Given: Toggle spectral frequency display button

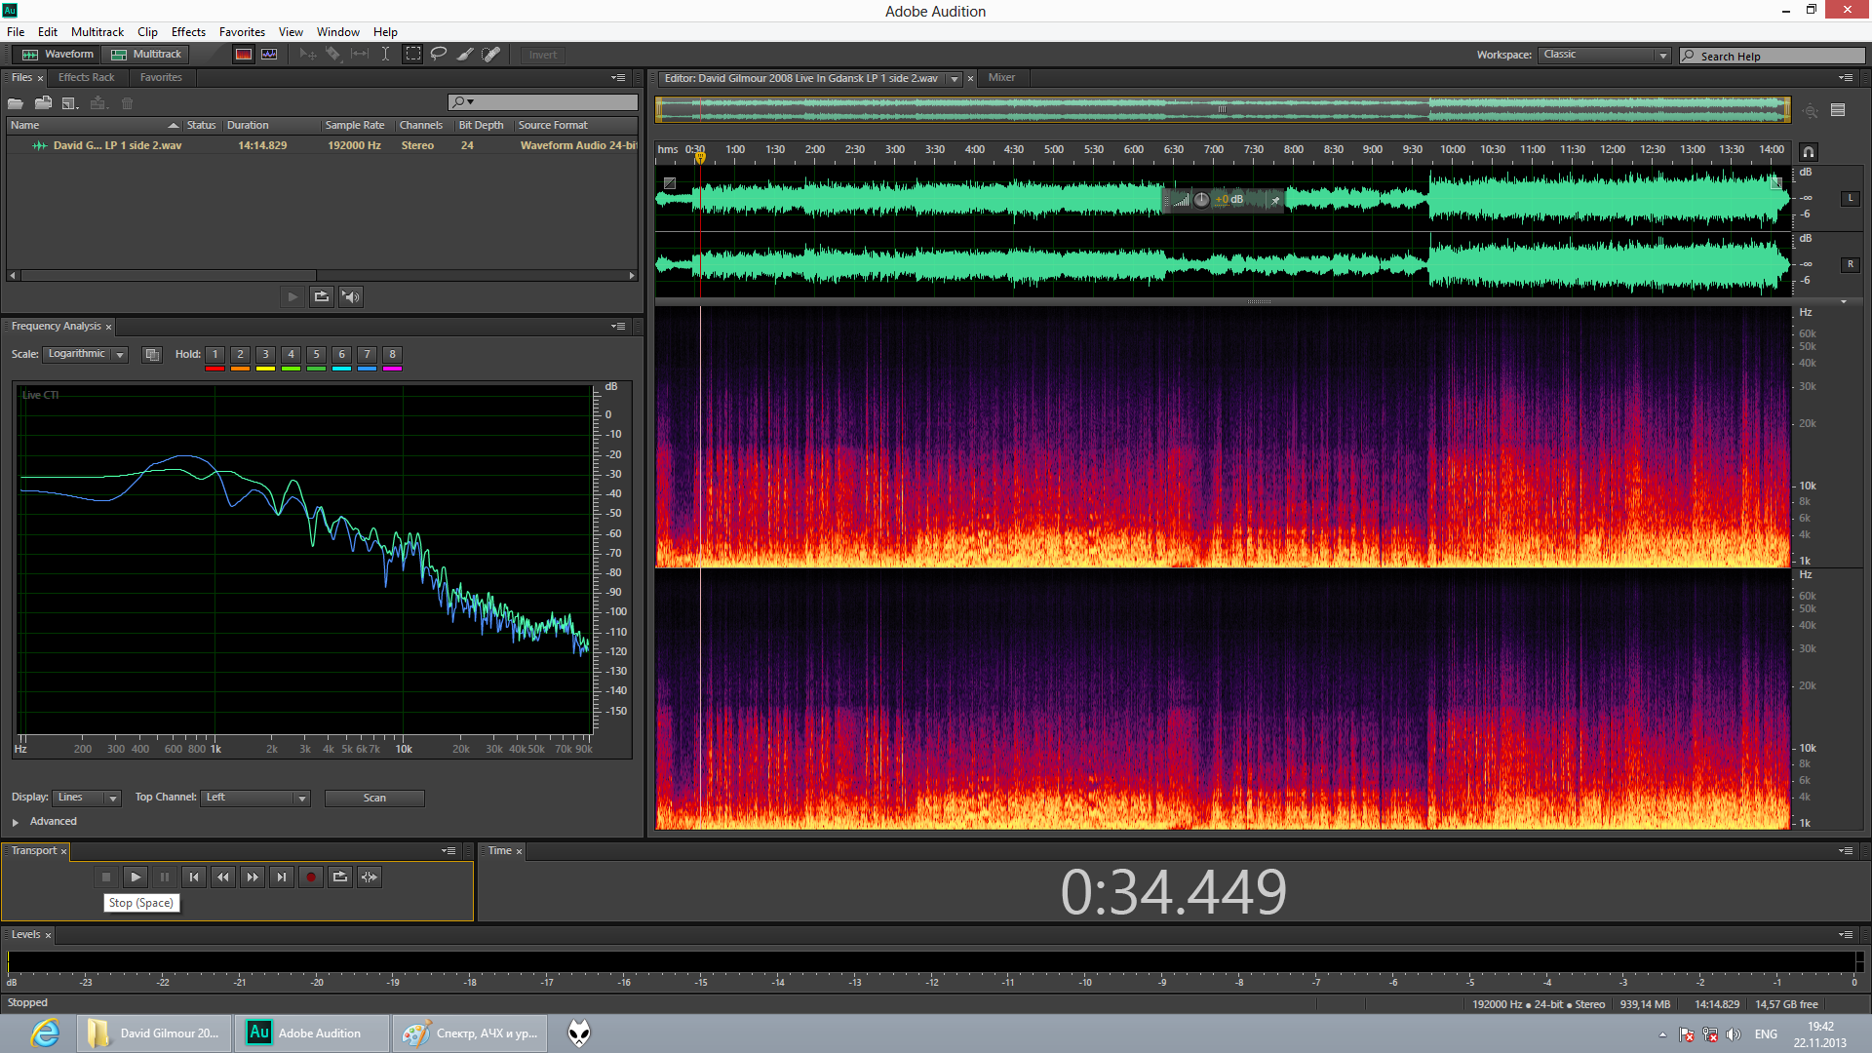Looking at the screenshot, I should (x=244, y=55).
